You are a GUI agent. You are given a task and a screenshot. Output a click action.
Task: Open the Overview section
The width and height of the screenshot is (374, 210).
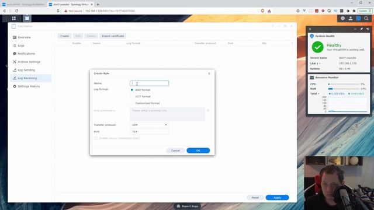click(x=31, y=37)
